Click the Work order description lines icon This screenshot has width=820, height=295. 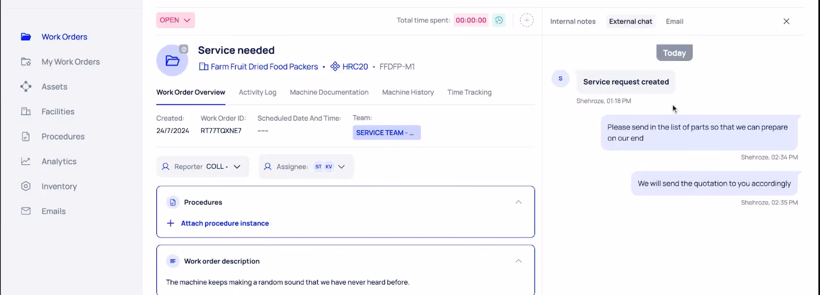pyautogui.click(x=173, y=261)
